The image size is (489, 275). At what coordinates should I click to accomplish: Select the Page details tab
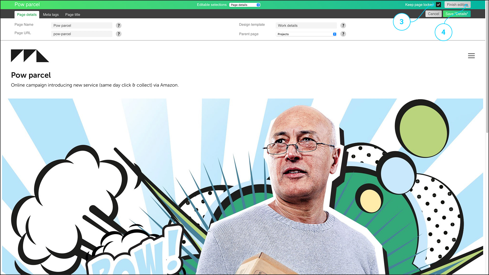(x=27, y=15)
